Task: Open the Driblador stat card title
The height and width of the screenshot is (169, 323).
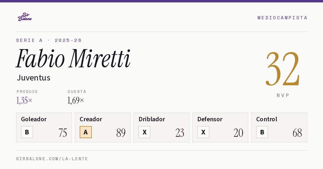Action: click(x=152, y=119)
